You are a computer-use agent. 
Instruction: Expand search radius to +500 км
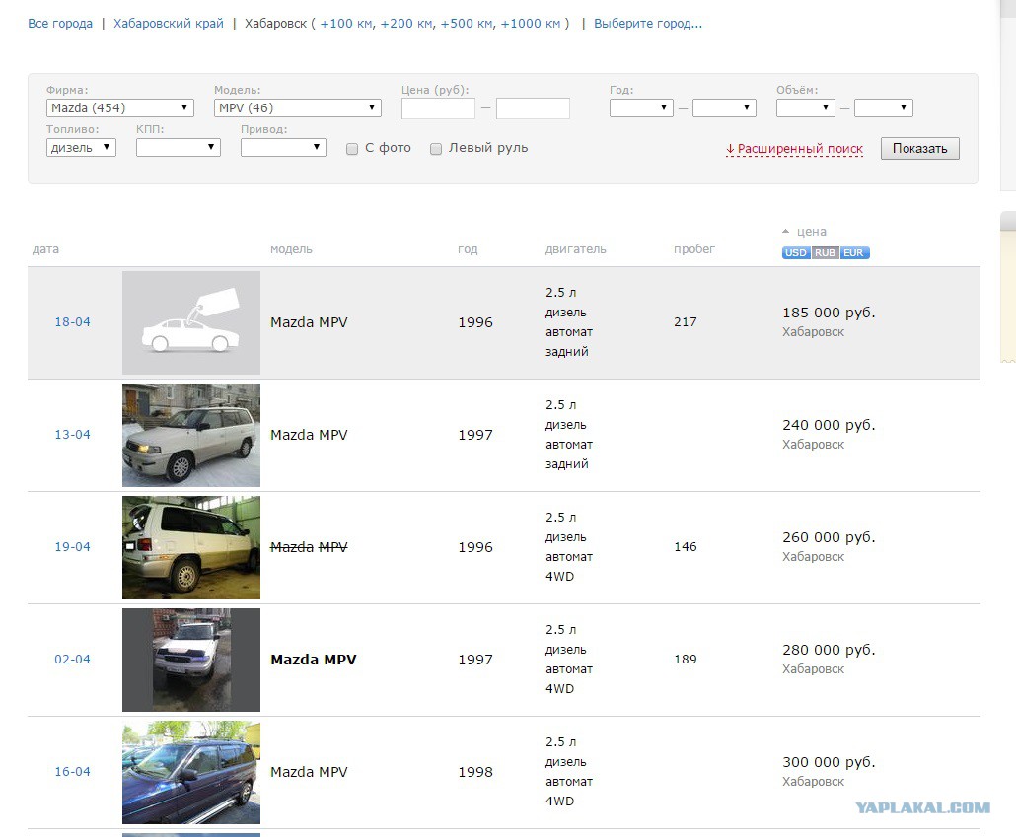[467, 24]
